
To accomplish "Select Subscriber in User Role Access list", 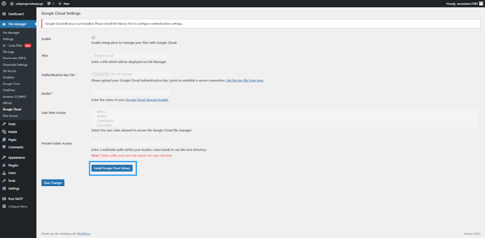I will pos(104,125).
